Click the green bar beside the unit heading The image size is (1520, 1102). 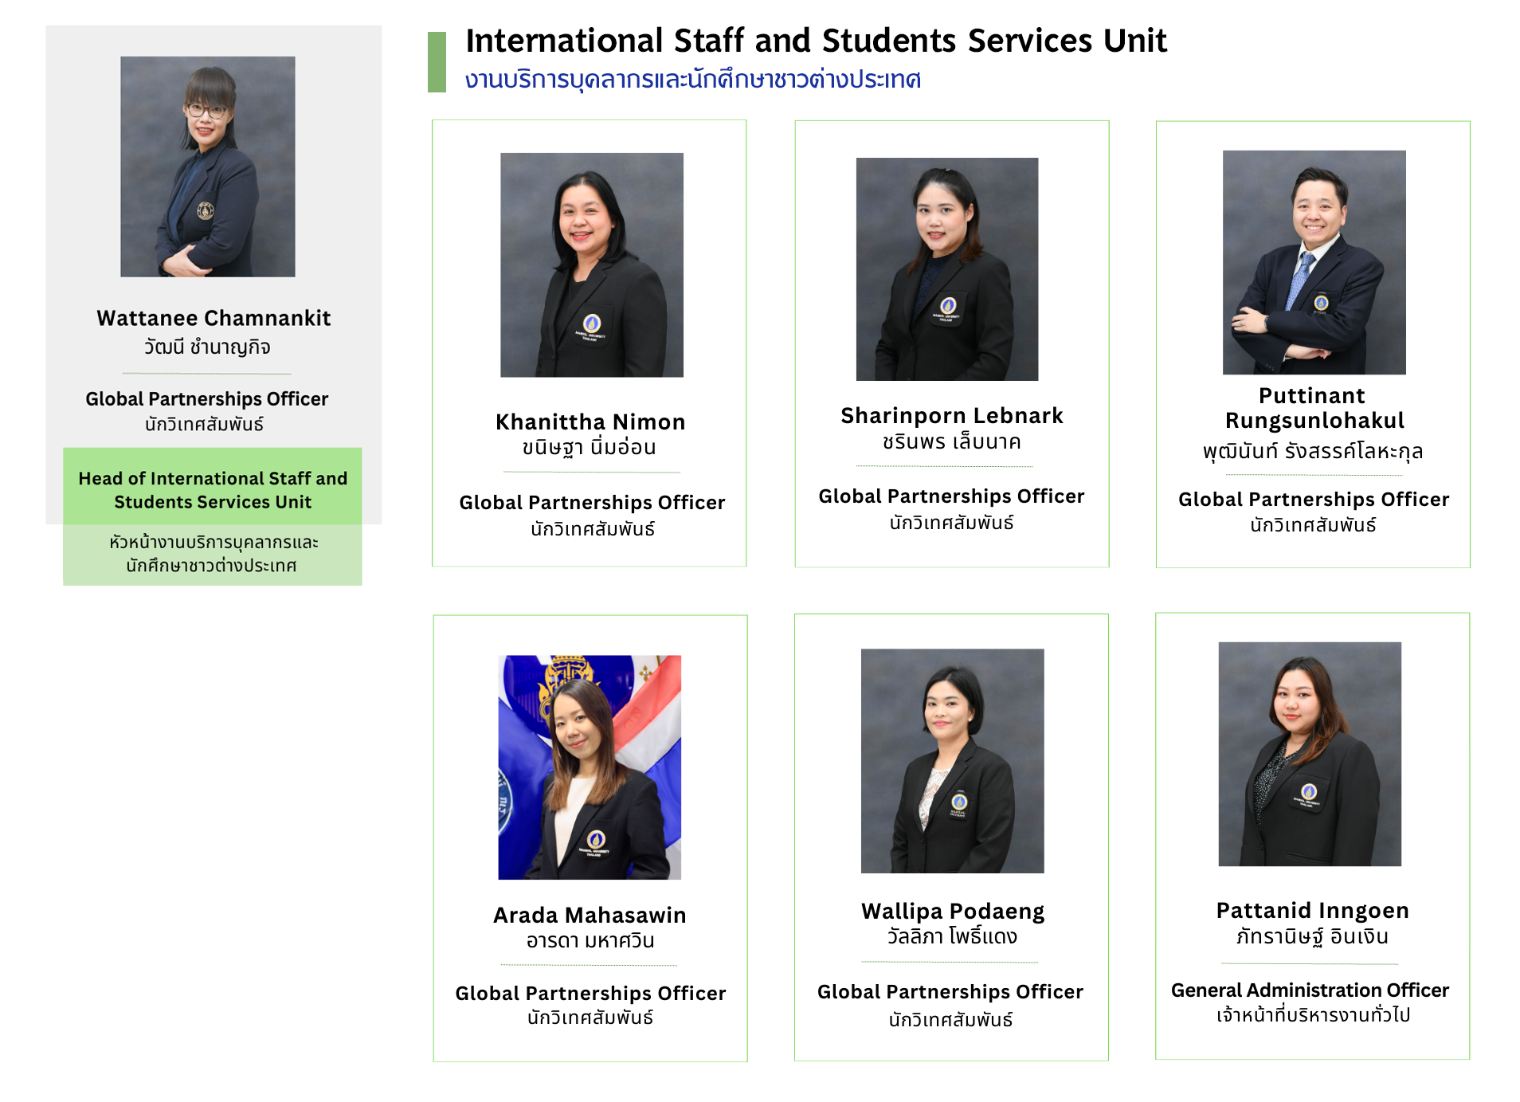click(x=437, y=62)
